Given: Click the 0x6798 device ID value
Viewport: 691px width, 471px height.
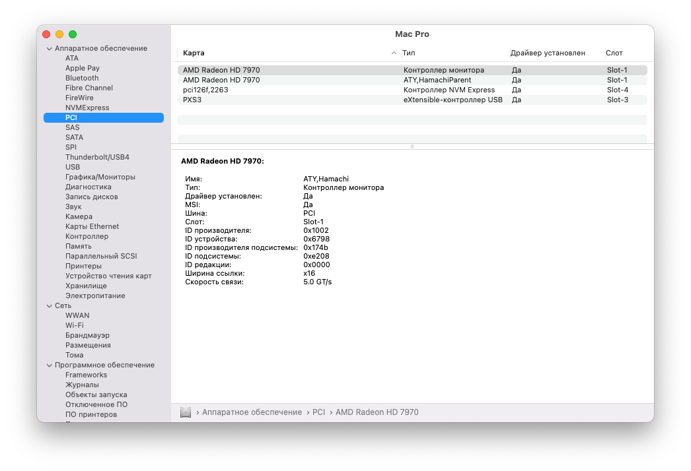Looking at the screenshot, I should coord(316,239).
